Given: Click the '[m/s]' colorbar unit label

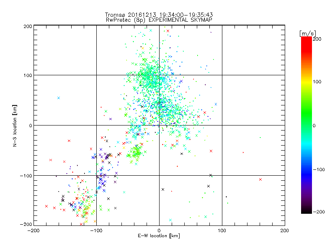Looking at the screenshot, I should click(308, 33).
